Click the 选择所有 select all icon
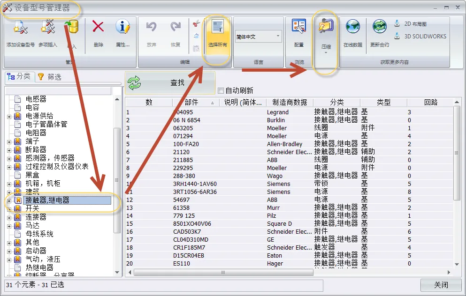466x296 pixels. tap(218, 27)
